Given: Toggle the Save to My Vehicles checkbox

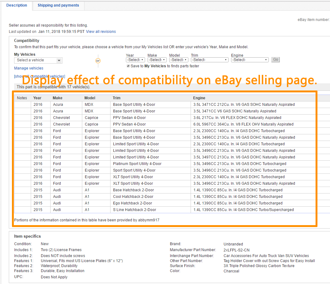Looking at the screenshot, I should [x=128, y=66].
